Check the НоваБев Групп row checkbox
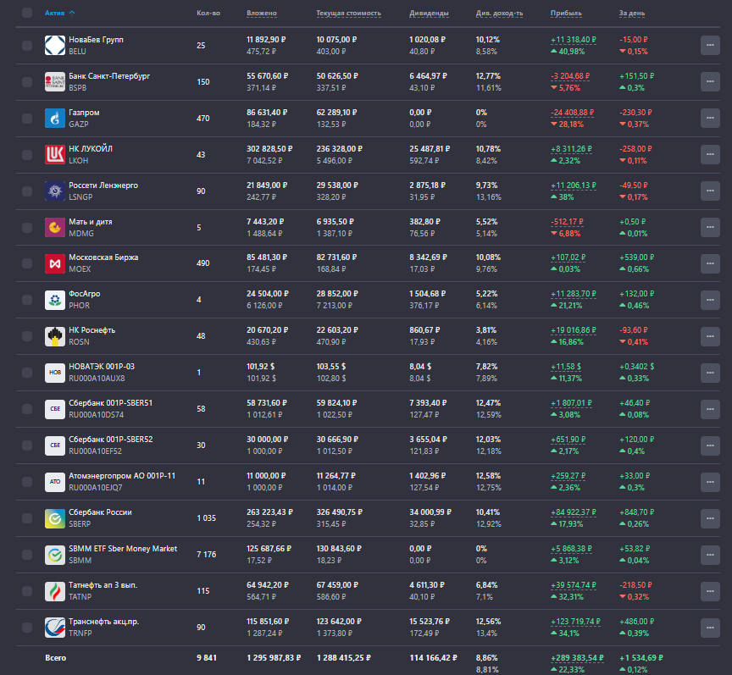Image resolution: width=732 pixels, height=675 pixels. pyautogui.click(x=27, y=45)
